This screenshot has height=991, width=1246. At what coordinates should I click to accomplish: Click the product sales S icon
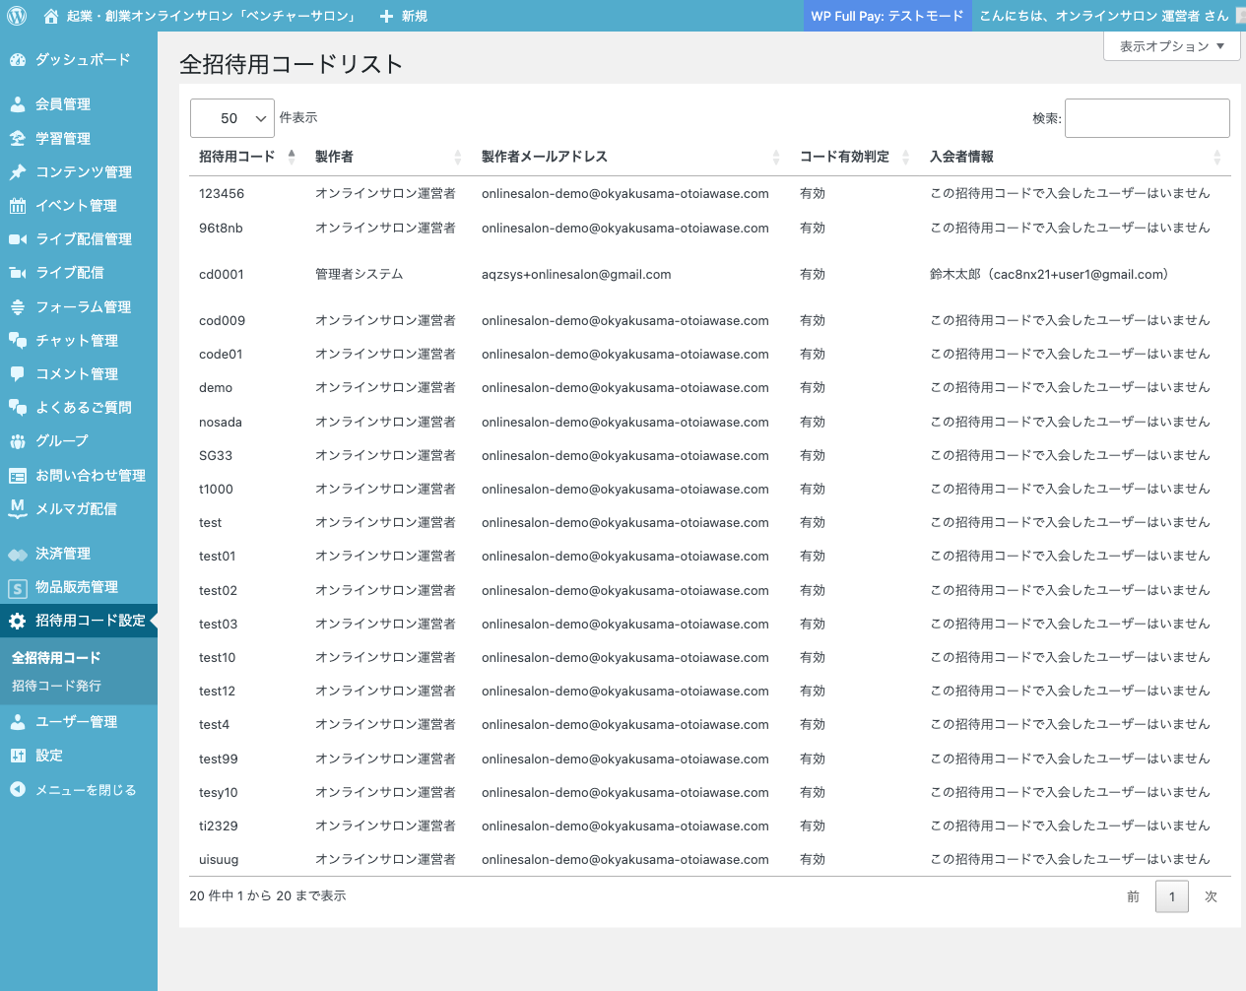18,588
